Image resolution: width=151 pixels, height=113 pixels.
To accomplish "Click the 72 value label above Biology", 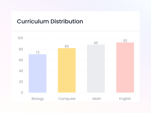I will [x=37, y=52].
